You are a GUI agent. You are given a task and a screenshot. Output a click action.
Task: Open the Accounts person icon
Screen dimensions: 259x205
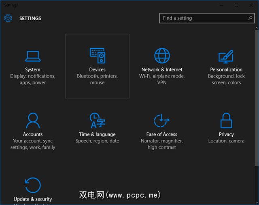pyautogui.click(x=32, y=121)
